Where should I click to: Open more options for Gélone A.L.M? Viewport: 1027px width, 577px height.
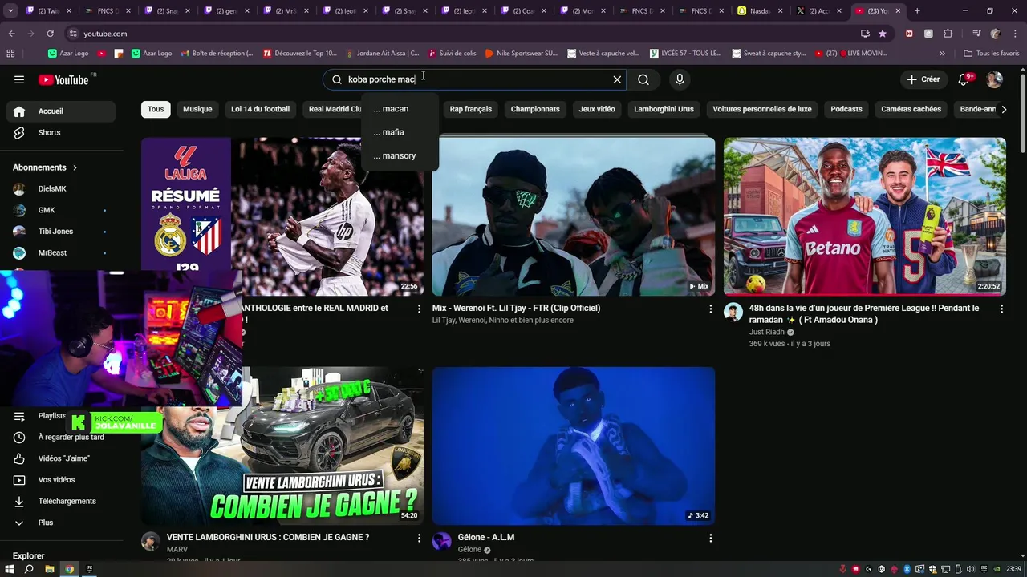coord(710,538)
